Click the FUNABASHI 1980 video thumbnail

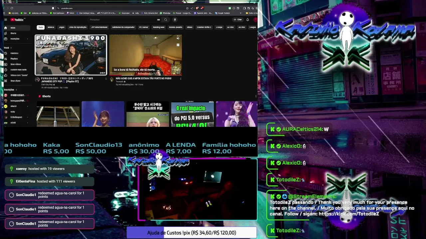coord(71,55)
